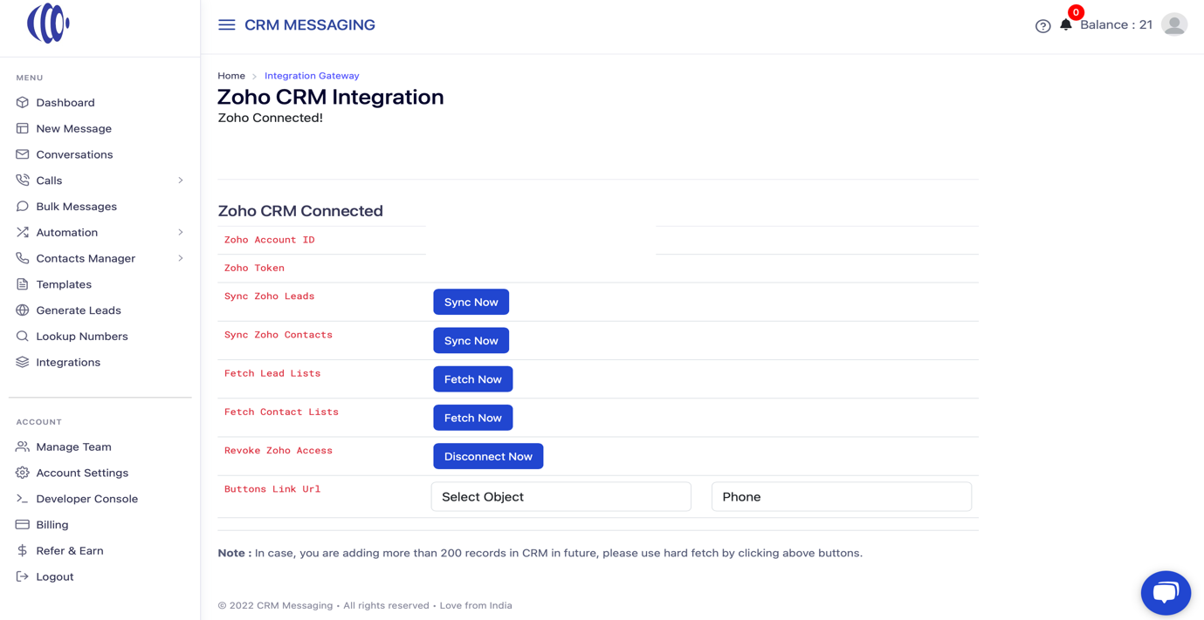Open the help question mark icon
Viewport: 1204px width, 620px height.
[x=1042, y=26]
